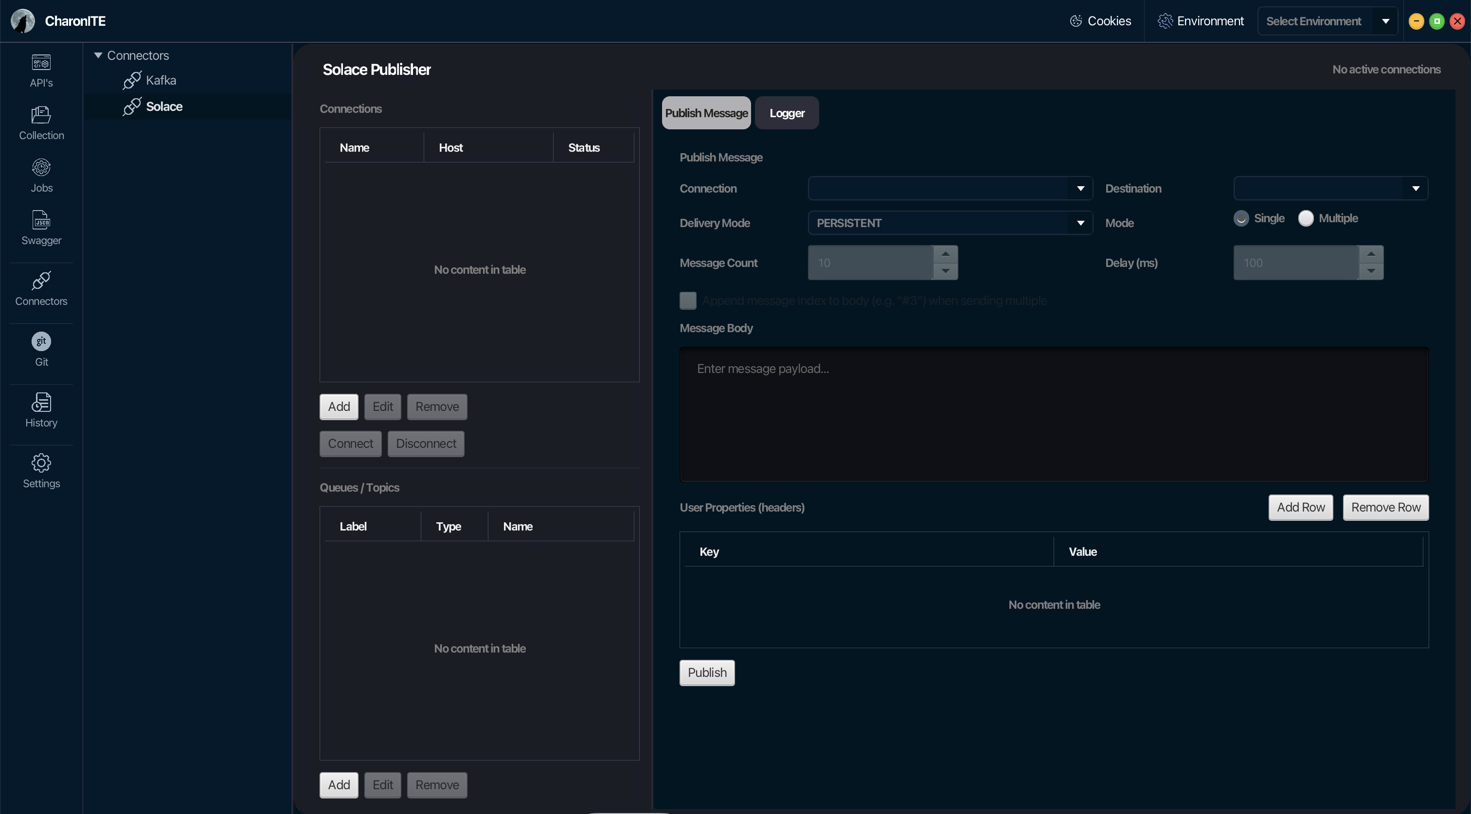This screenshot has width=1471, height=814.
Task: Click Add Row for user properties
Action: point(1301,508)
